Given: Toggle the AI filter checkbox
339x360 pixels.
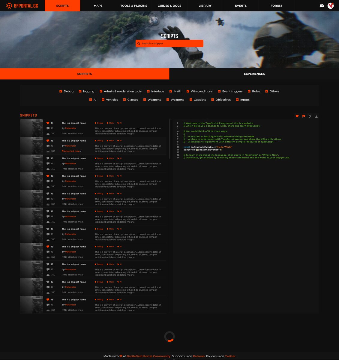Looking at the screenshot, I should click(x=91, y=100).
